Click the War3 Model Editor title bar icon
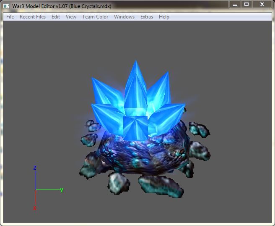Screen dimensions: 275x226 [6, 6]
